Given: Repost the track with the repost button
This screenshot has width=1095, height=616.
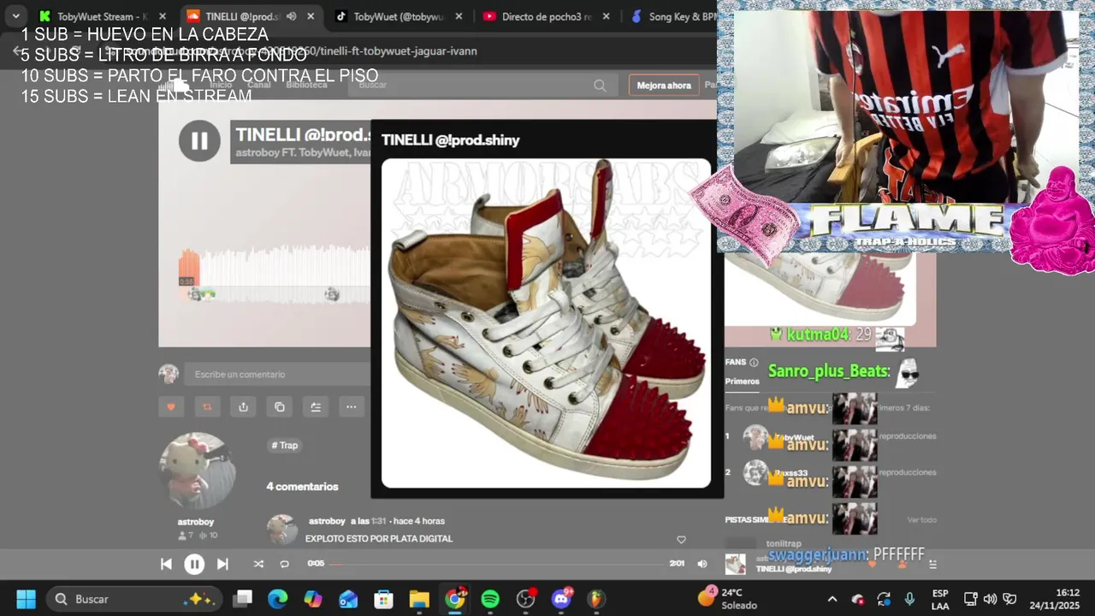Looking at the screenshot, I should [206, 407].
